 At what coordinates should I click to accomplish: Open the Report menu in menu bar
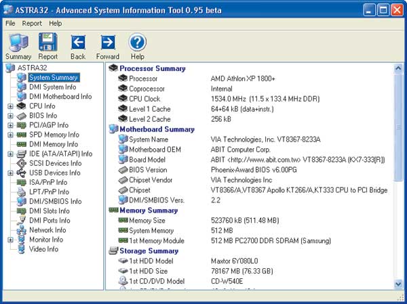tap(32, 23)
